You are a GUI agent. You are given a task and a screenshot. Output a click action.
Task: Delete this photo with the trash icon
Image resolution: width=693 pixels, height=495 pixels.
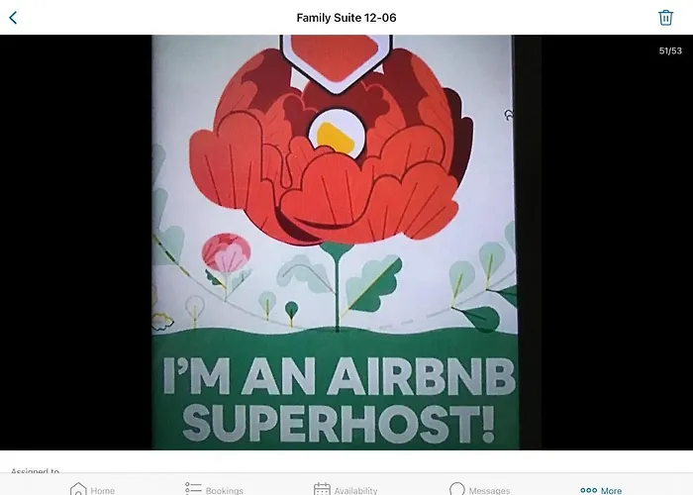(665, 18)
